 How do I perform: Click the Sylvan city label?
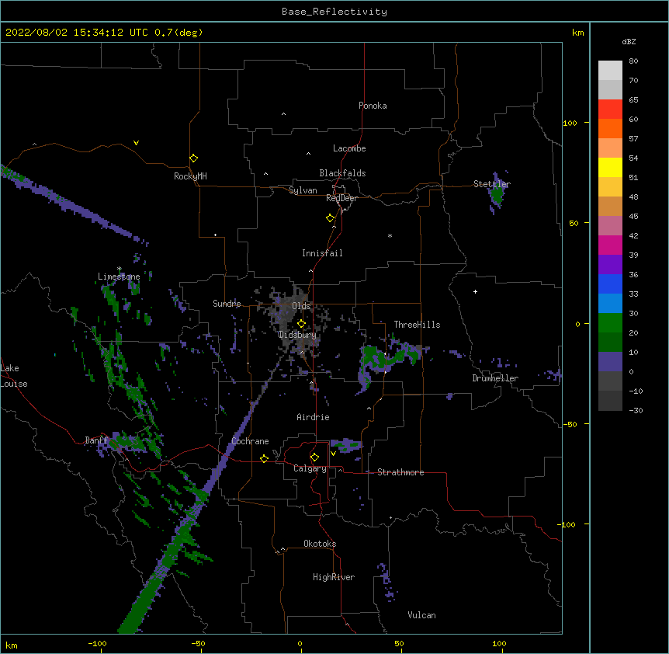coord(303,190)
